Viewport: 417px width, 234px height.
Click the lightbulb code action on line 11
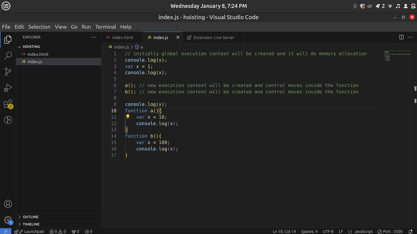128,117
